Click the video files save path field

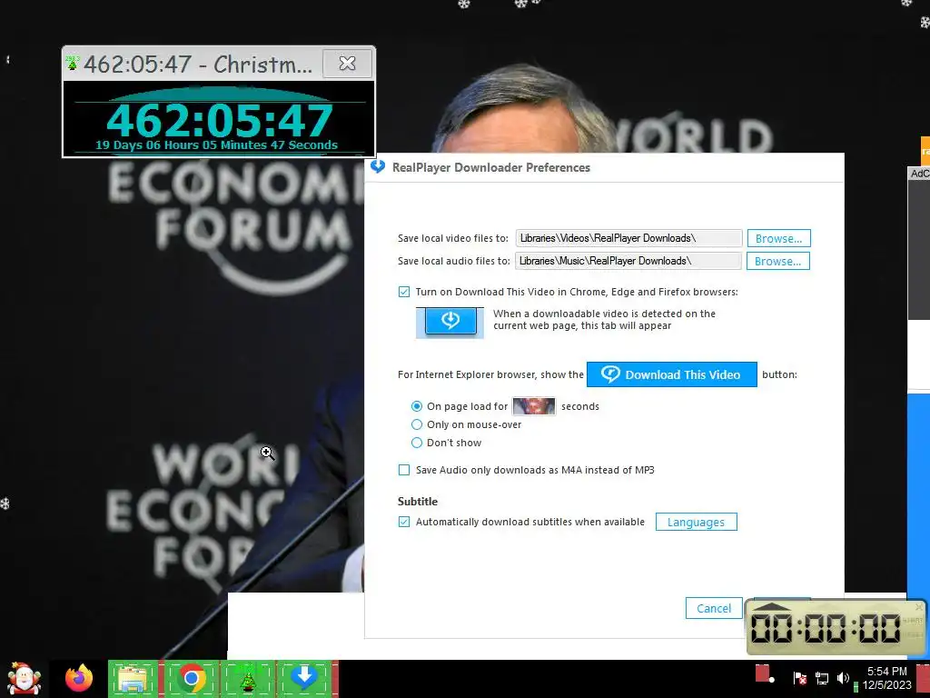coord(628,238)
